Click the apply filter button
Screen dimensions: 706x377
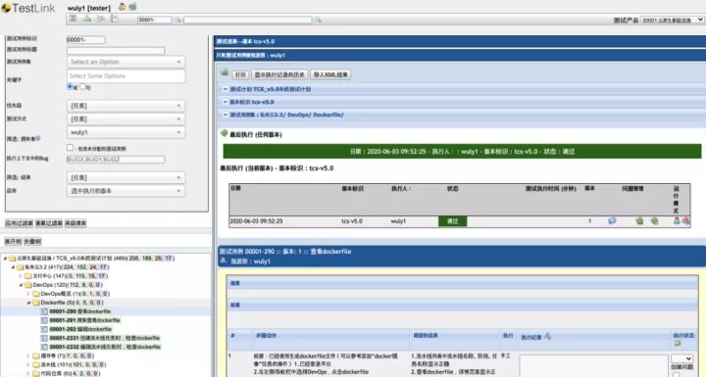pyautogui.click(x=19, y=223)
